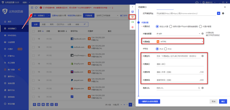The width and height of the screenshot is (230, 110).
Task: Select the pink fingerprint step icon
Action: tap(133, 27)
